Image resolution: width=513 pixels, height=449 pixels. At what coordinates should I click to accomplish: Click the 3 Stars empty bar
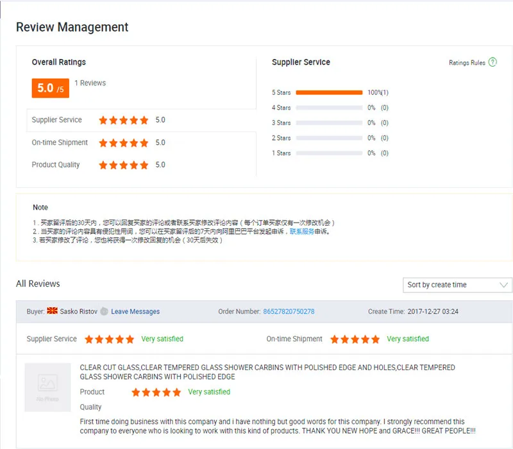click(x=329, y=123)
